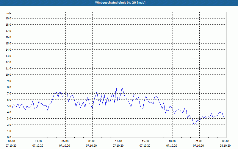
Task: Click the '17,0' y-axis value
Action: pyautogui.click(x=9, y=31)
